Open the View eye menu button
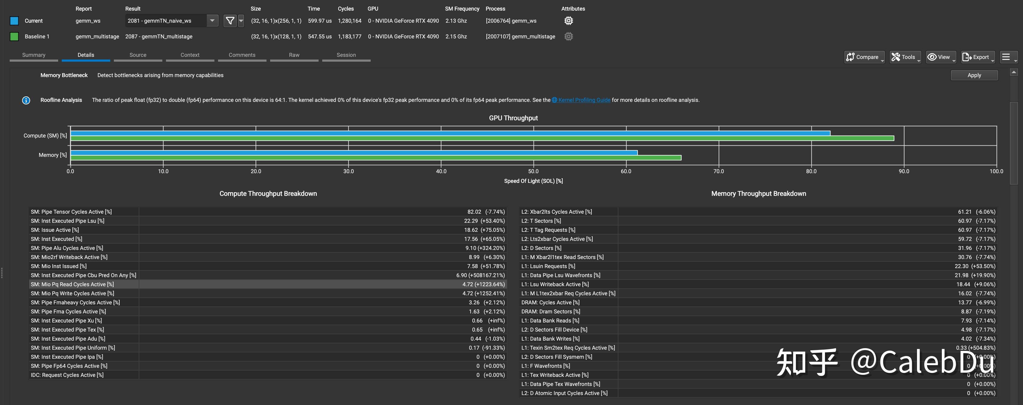Screen dimensions: 1023x405 (x=940, y=57)
